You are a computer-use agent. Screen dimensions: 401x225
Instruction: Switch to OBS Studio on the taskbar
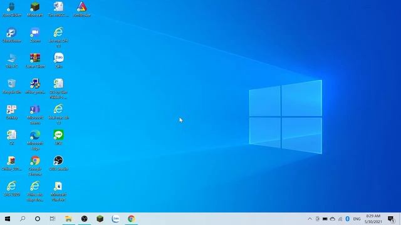click(x=85, y=219)
